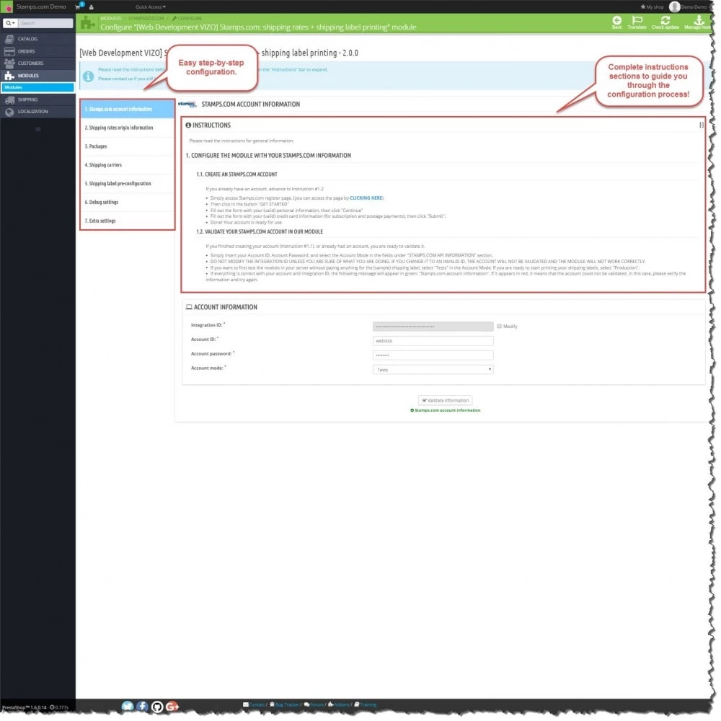
Task: Open the Modules menu heading
Action: point(37,76)
